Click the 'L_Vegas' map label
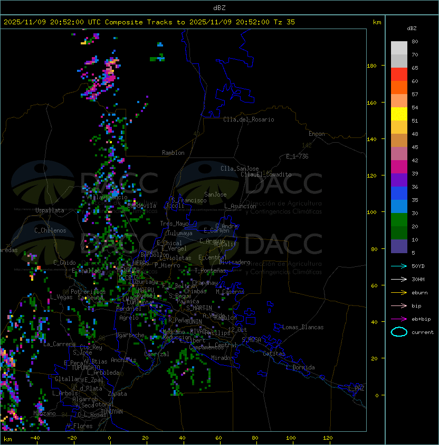 click(61, 297)
